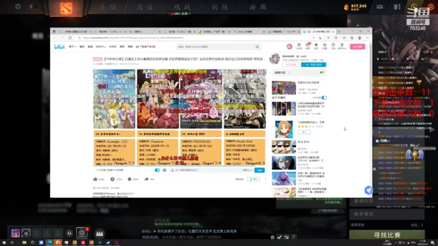438x246 pixels.
Task: Click blue 发送 send danmaku button
Action: 260,170
